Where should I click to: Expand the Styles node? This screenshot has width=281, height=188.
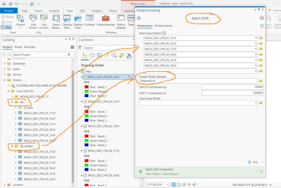click(5, 69)
